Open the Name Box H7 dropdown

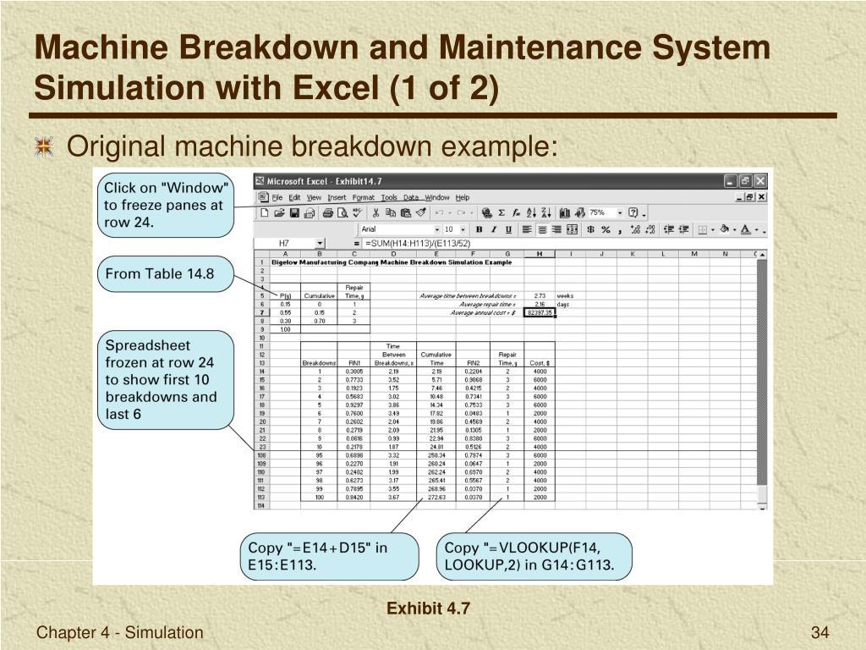[x=320, y=243]
